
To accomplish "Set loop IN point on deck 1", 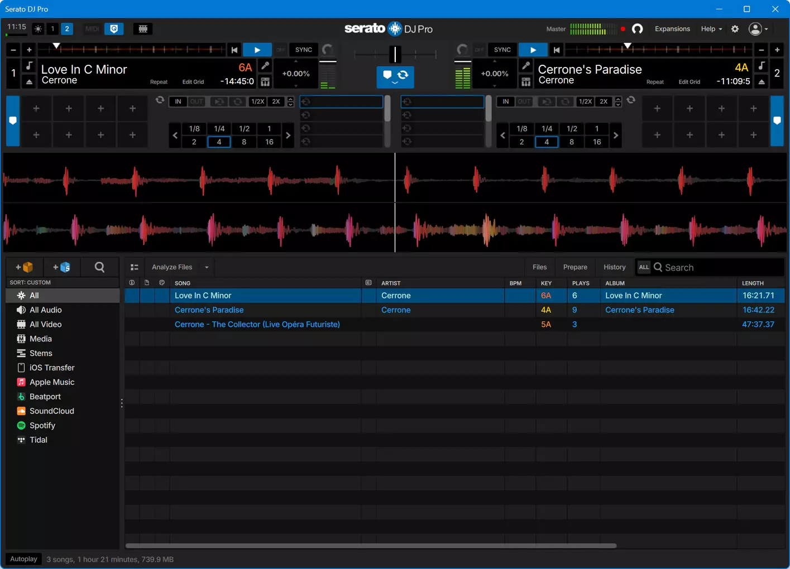I will pos(178,102).
